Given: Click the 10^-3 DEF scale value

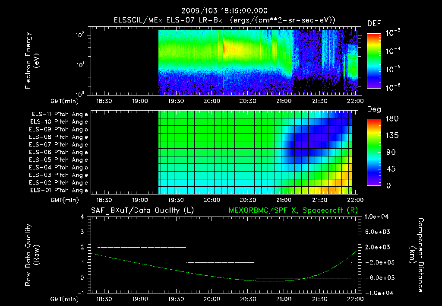Looking at the screenshot, I should pos(393,33).
